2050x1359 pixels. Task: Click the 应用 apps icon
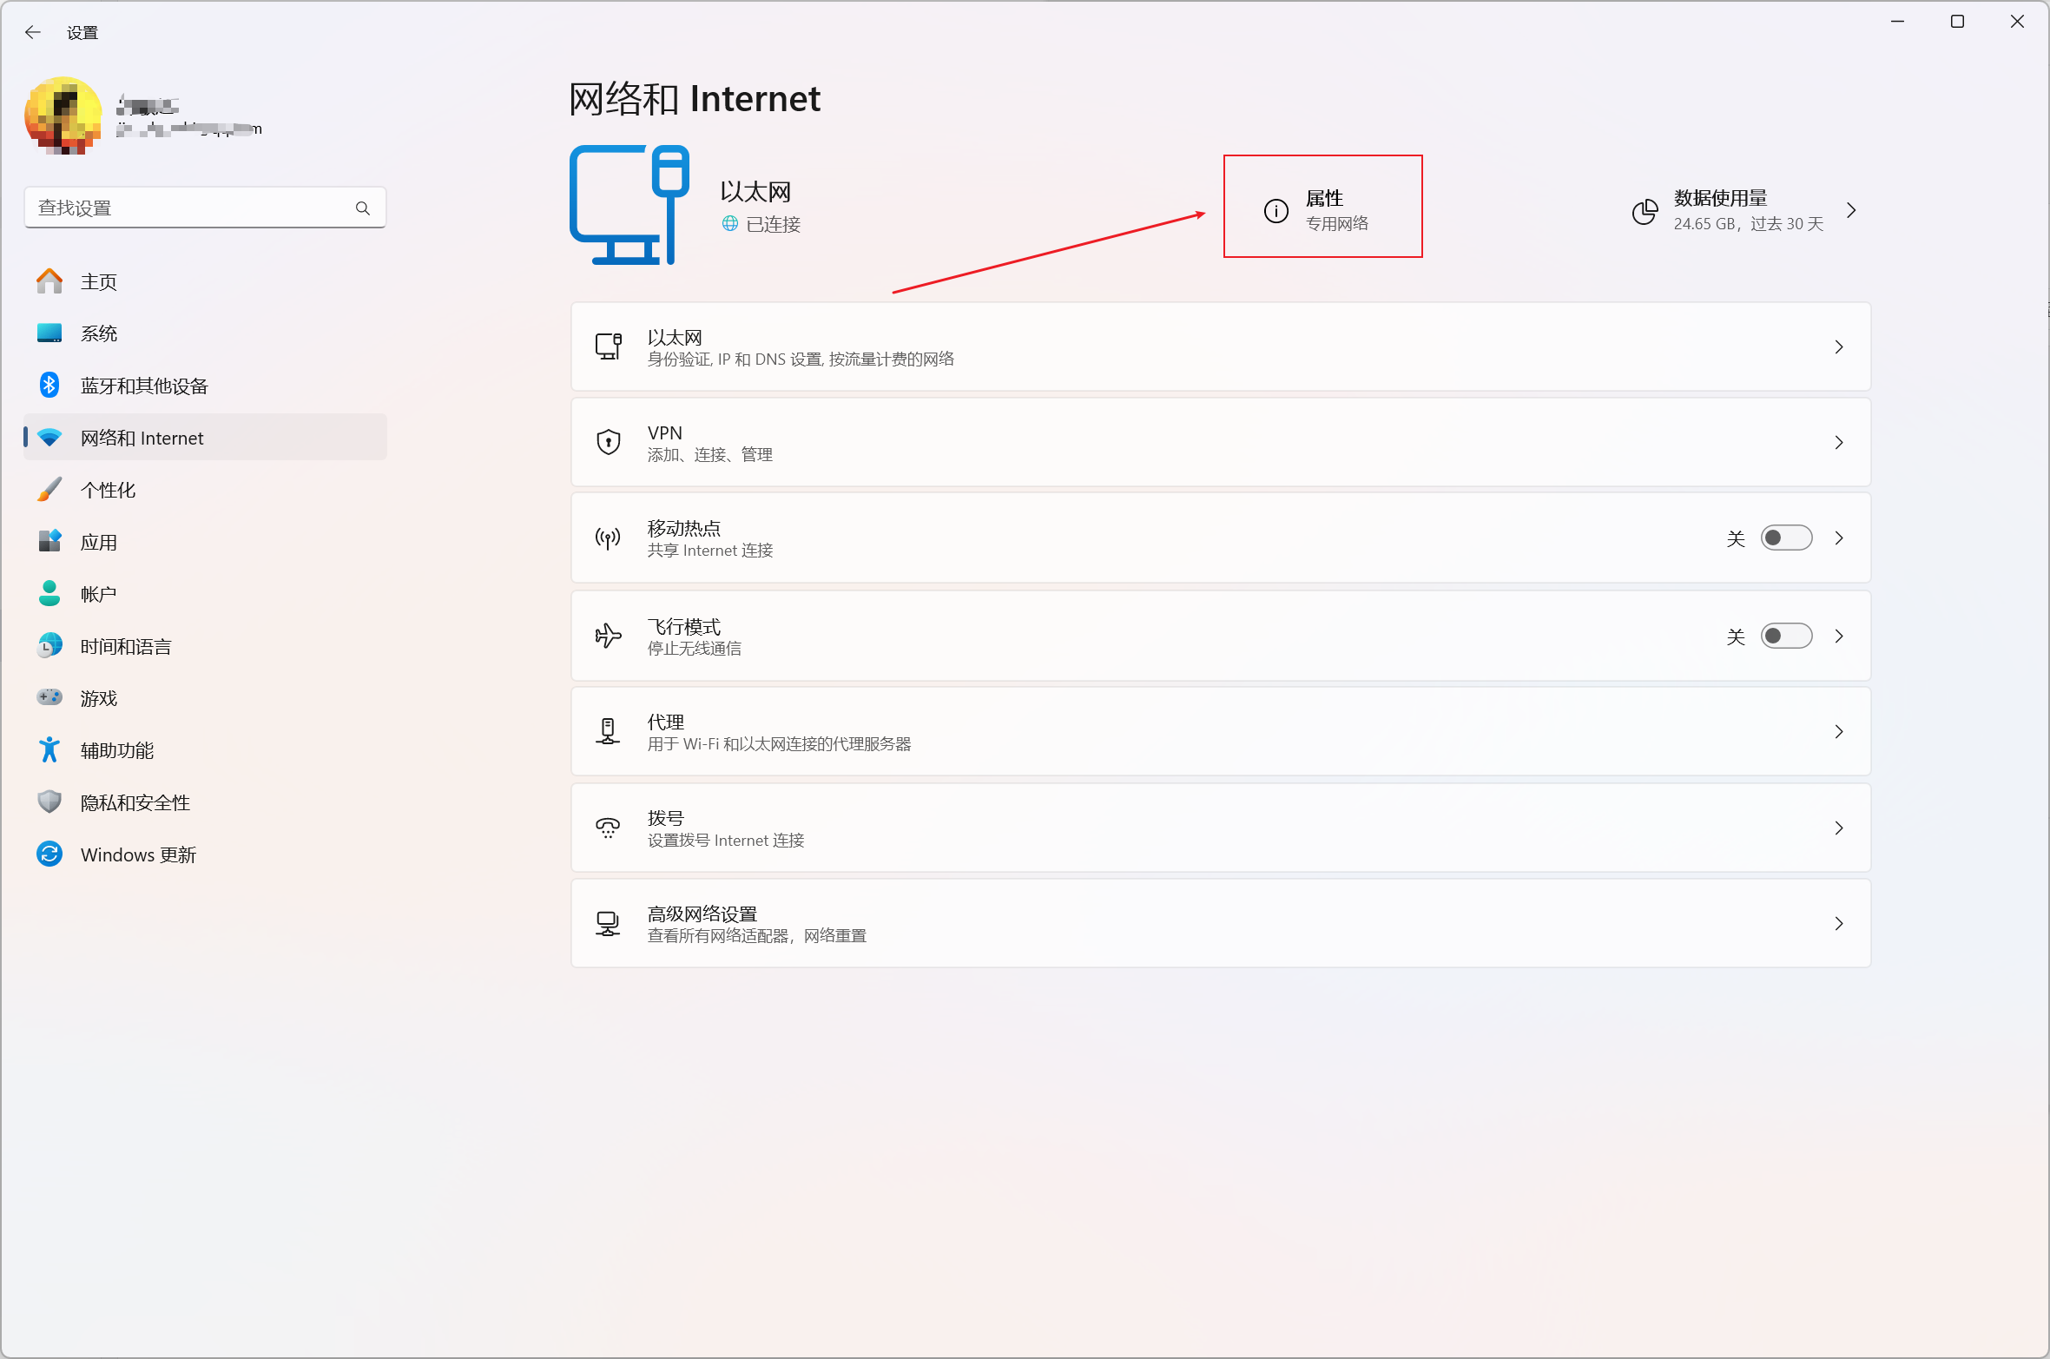tap(49, 541)
